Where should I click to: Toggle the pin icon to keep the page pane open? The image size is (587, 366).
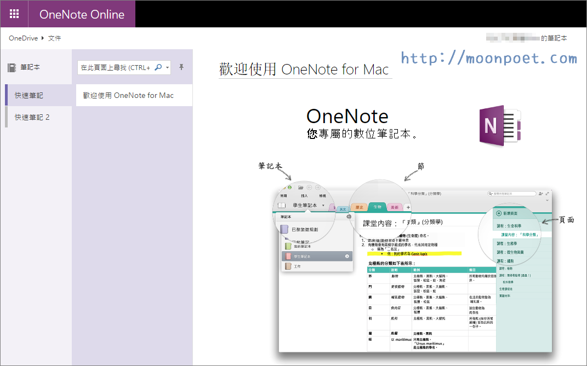pyautogui.click(x=181, y=67)
